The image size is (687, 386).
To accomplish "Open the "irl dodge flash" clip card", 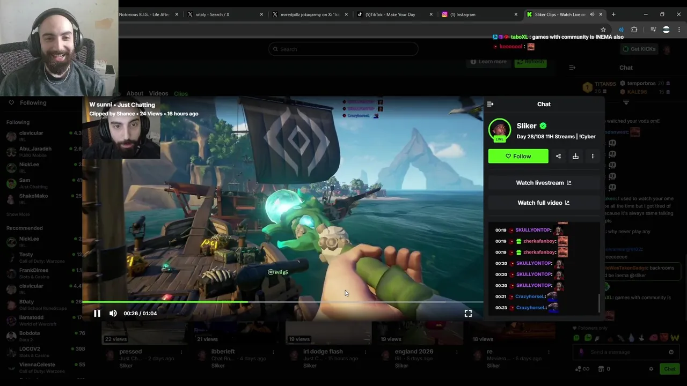I will click(327, 346).
